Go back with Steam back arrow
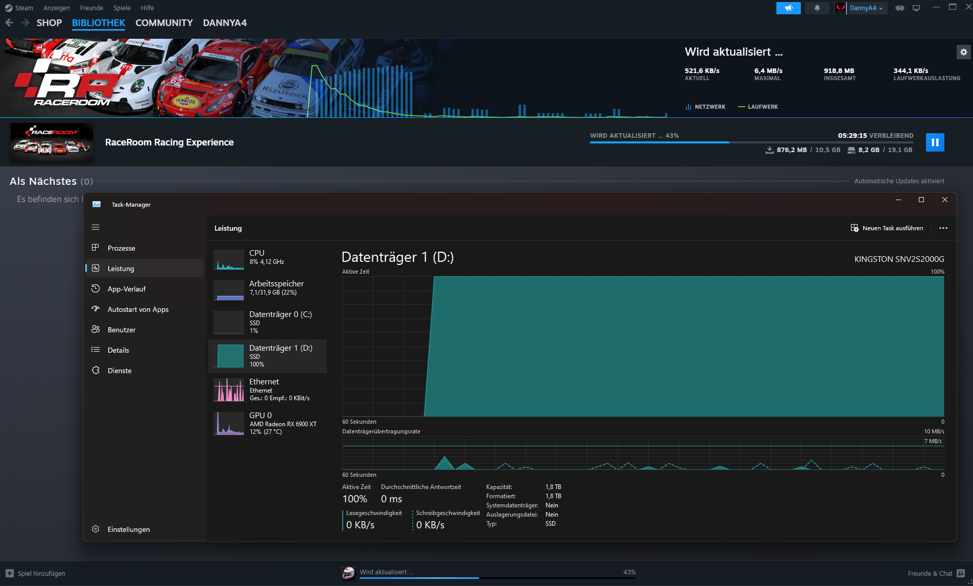The height and width of the screenshot is (586, 973). (9, 22)
